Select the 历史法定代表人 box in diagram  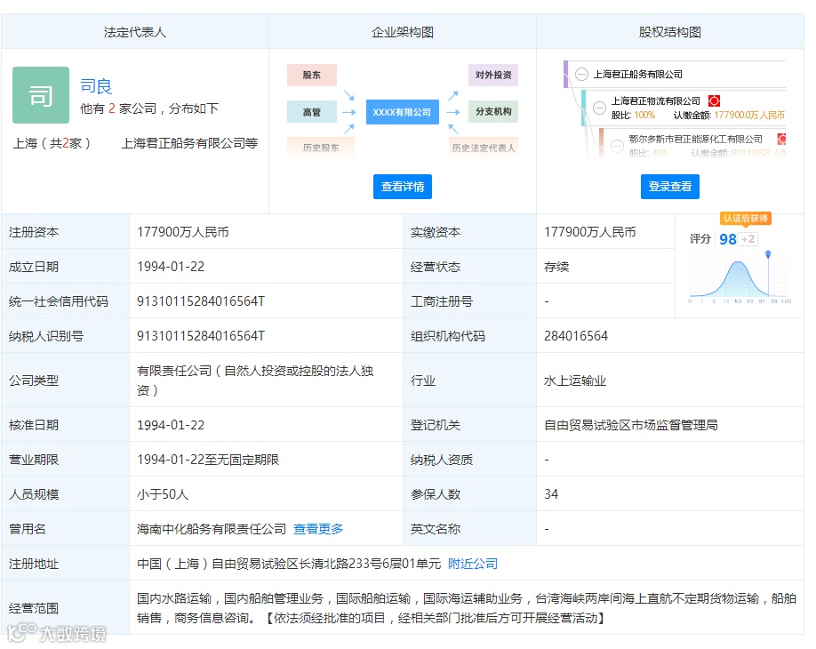pyautogui.click(x=484, y=148)
